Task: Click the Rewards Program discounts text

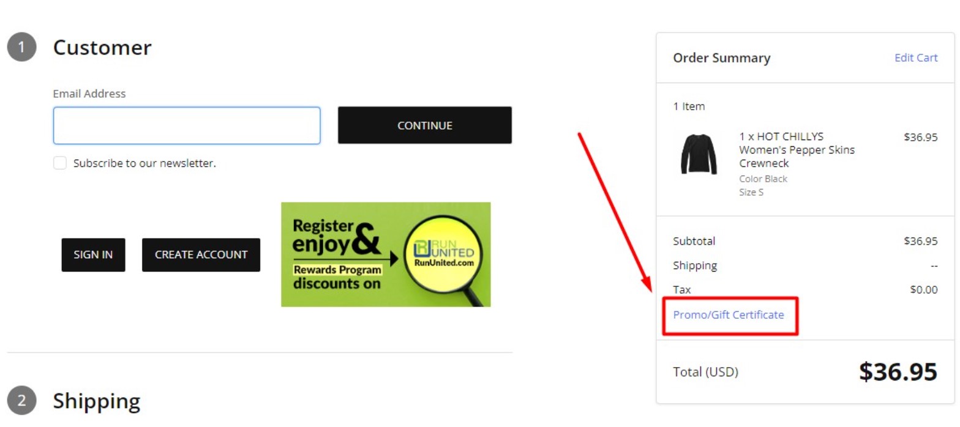Action: pos(338,277)
